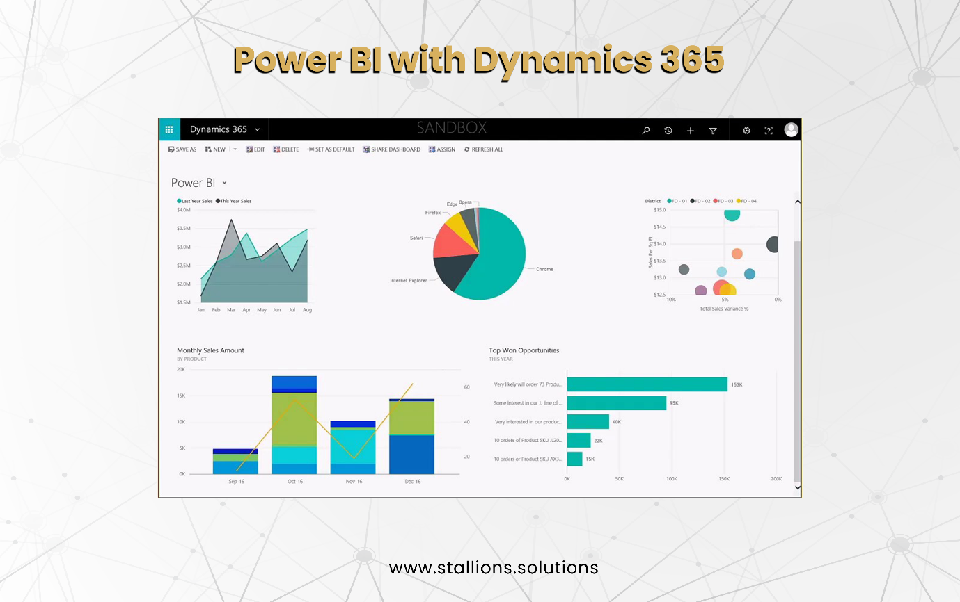Click Share Dashboard command
This screenshot has width=960, height=602.
tap(391, 149)
